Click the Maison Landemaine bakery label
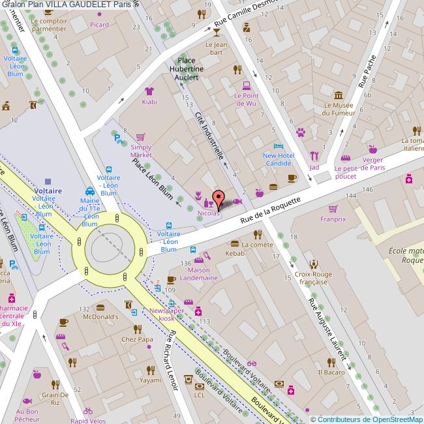Screen dimensions: 424x424 click(199, 274)
